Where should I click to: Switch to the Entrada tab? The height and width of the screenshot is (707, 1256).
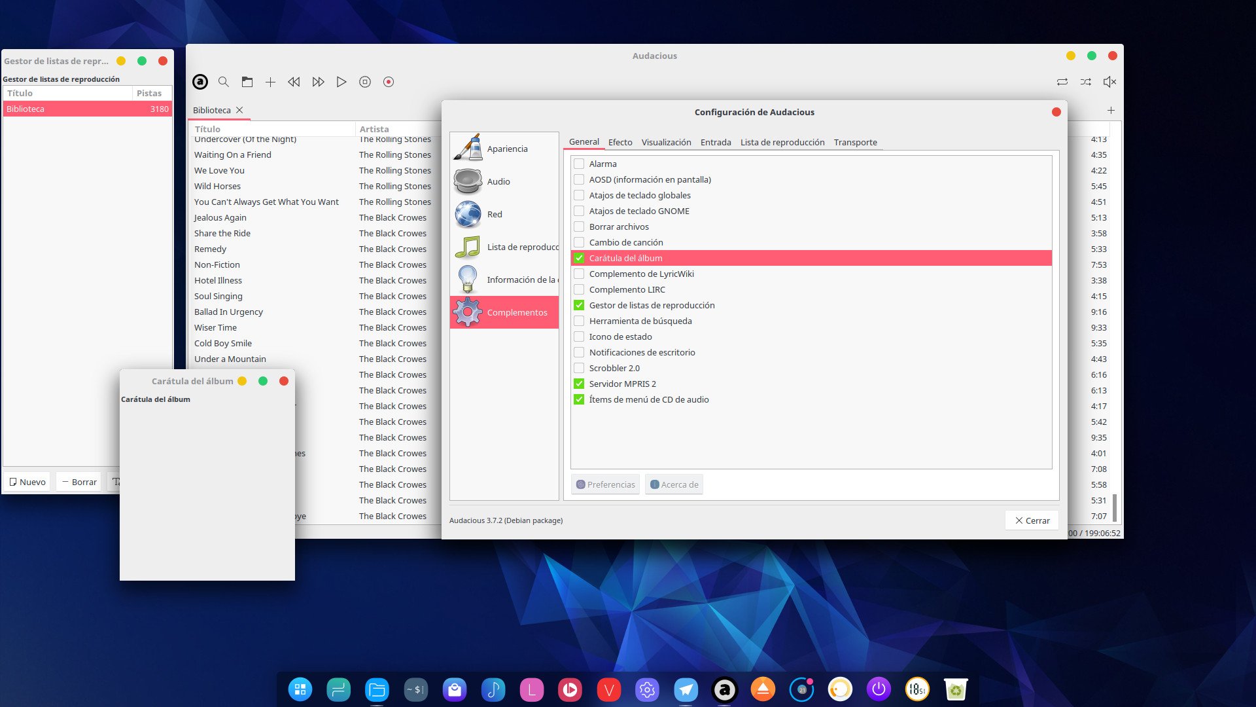click(716, 142)
